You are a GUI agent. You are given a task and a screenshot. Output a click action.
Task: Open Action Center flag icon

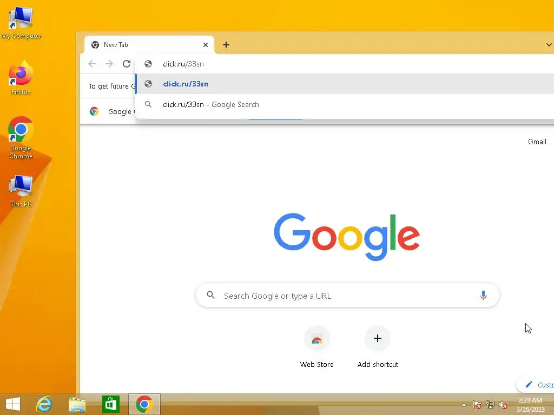coord(477,405)
